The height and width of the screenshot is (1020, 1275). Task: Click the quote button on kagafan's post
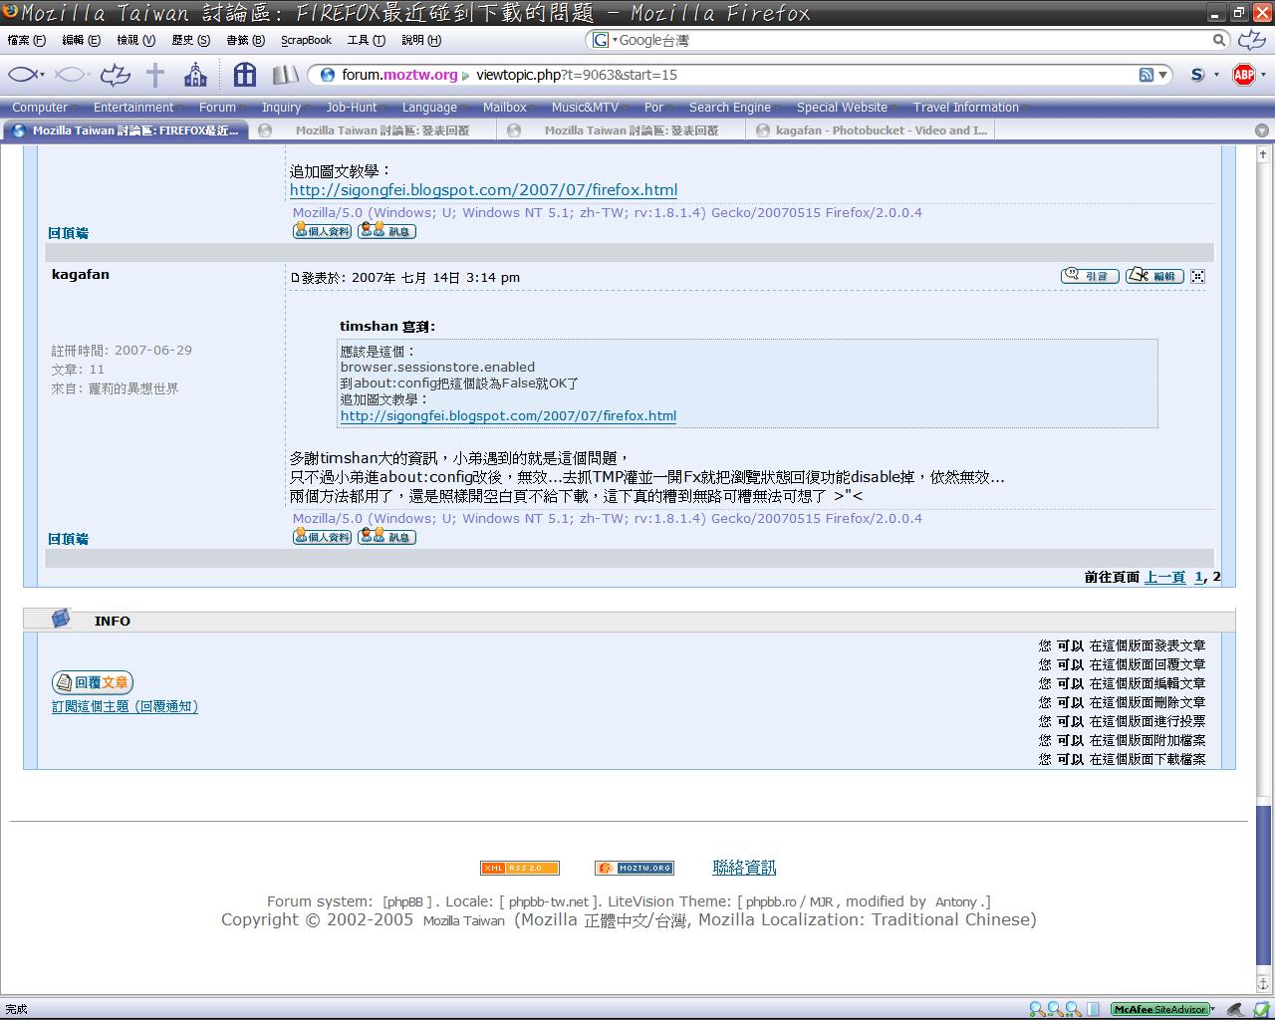click(x=1090, y=276)
